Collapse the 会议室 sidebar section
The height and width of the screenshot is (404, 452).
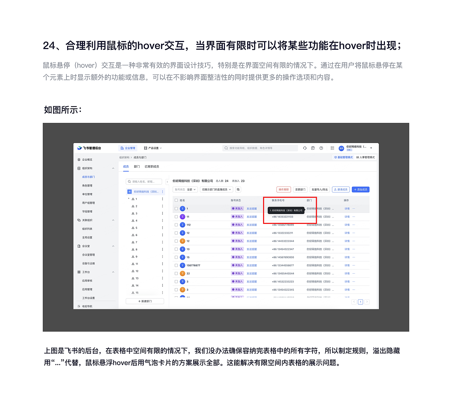coord(113,246)
